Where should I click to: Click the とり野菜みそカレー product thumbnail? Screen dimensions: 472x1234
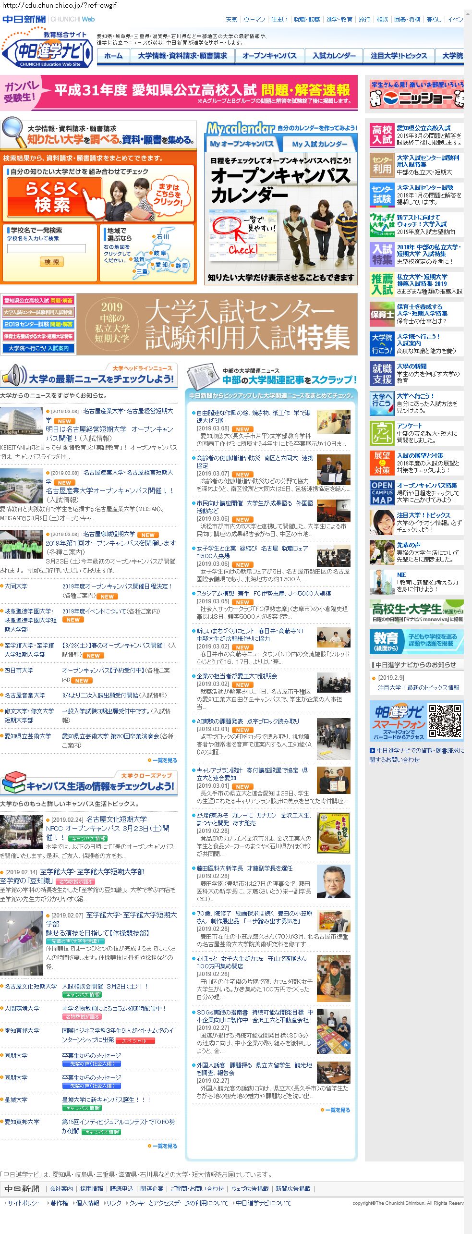334,833
